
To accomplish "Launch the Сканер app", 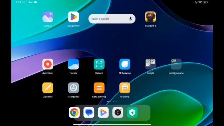I will tap(99, 64).
